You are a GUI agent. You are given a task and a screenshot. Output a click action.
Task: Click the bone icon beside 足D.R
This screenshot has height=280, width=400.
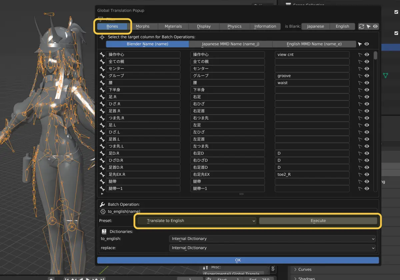[102, 153]
